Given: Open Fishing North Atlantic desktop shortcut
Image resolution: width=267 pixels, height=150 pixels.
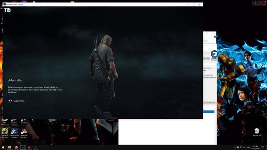Looking at the screenshot, I should 15,133.
